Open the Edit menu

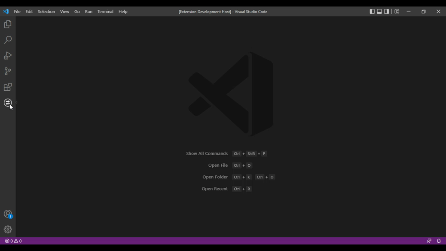point(29,12)
